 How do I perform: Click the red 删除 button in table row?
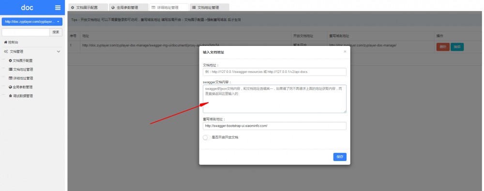(443, 47)
